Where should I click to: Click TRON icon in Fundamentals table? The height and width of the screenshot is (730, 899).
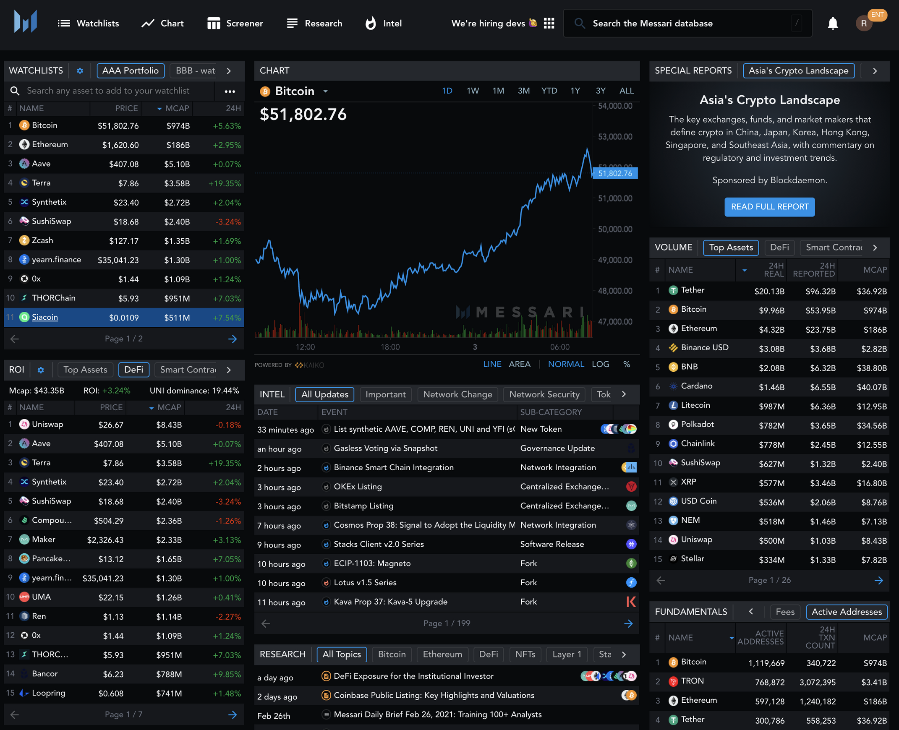[673, 681]
